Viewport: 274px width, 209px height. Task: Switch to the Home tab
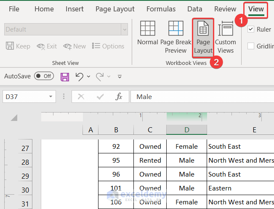44,9
